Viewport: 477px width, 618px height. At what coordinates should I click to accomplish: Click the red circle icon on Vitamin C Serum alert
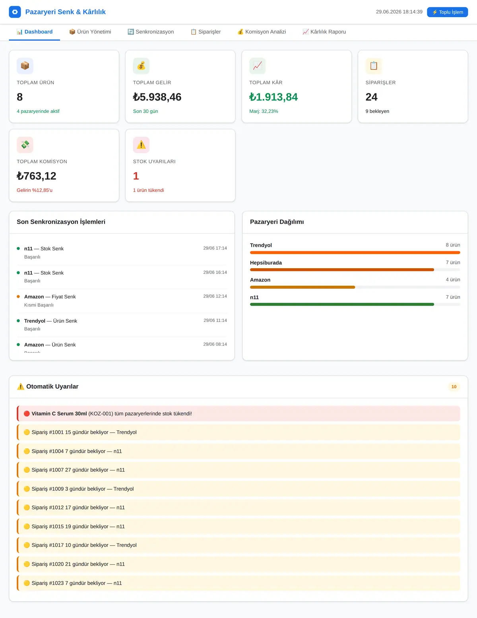coord(27,414)
